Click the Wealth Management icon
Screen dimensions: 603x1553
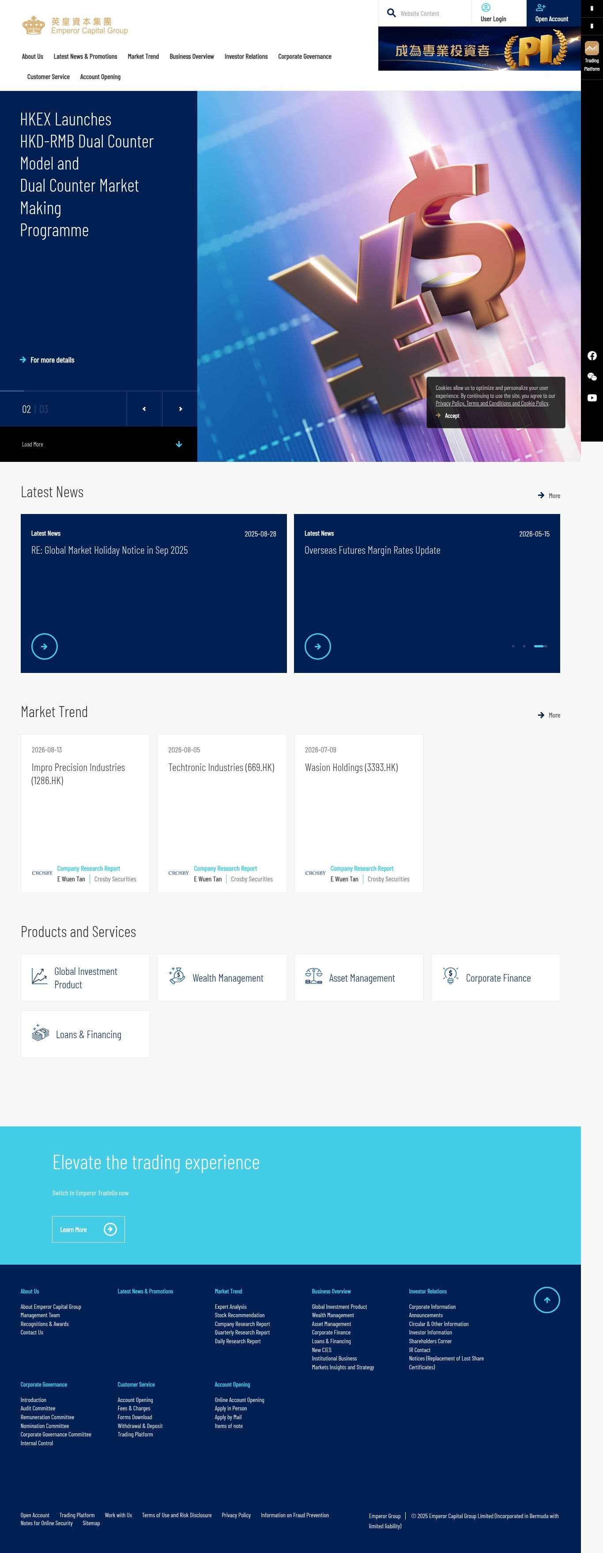pyautogui.click(x=177, y=975)
